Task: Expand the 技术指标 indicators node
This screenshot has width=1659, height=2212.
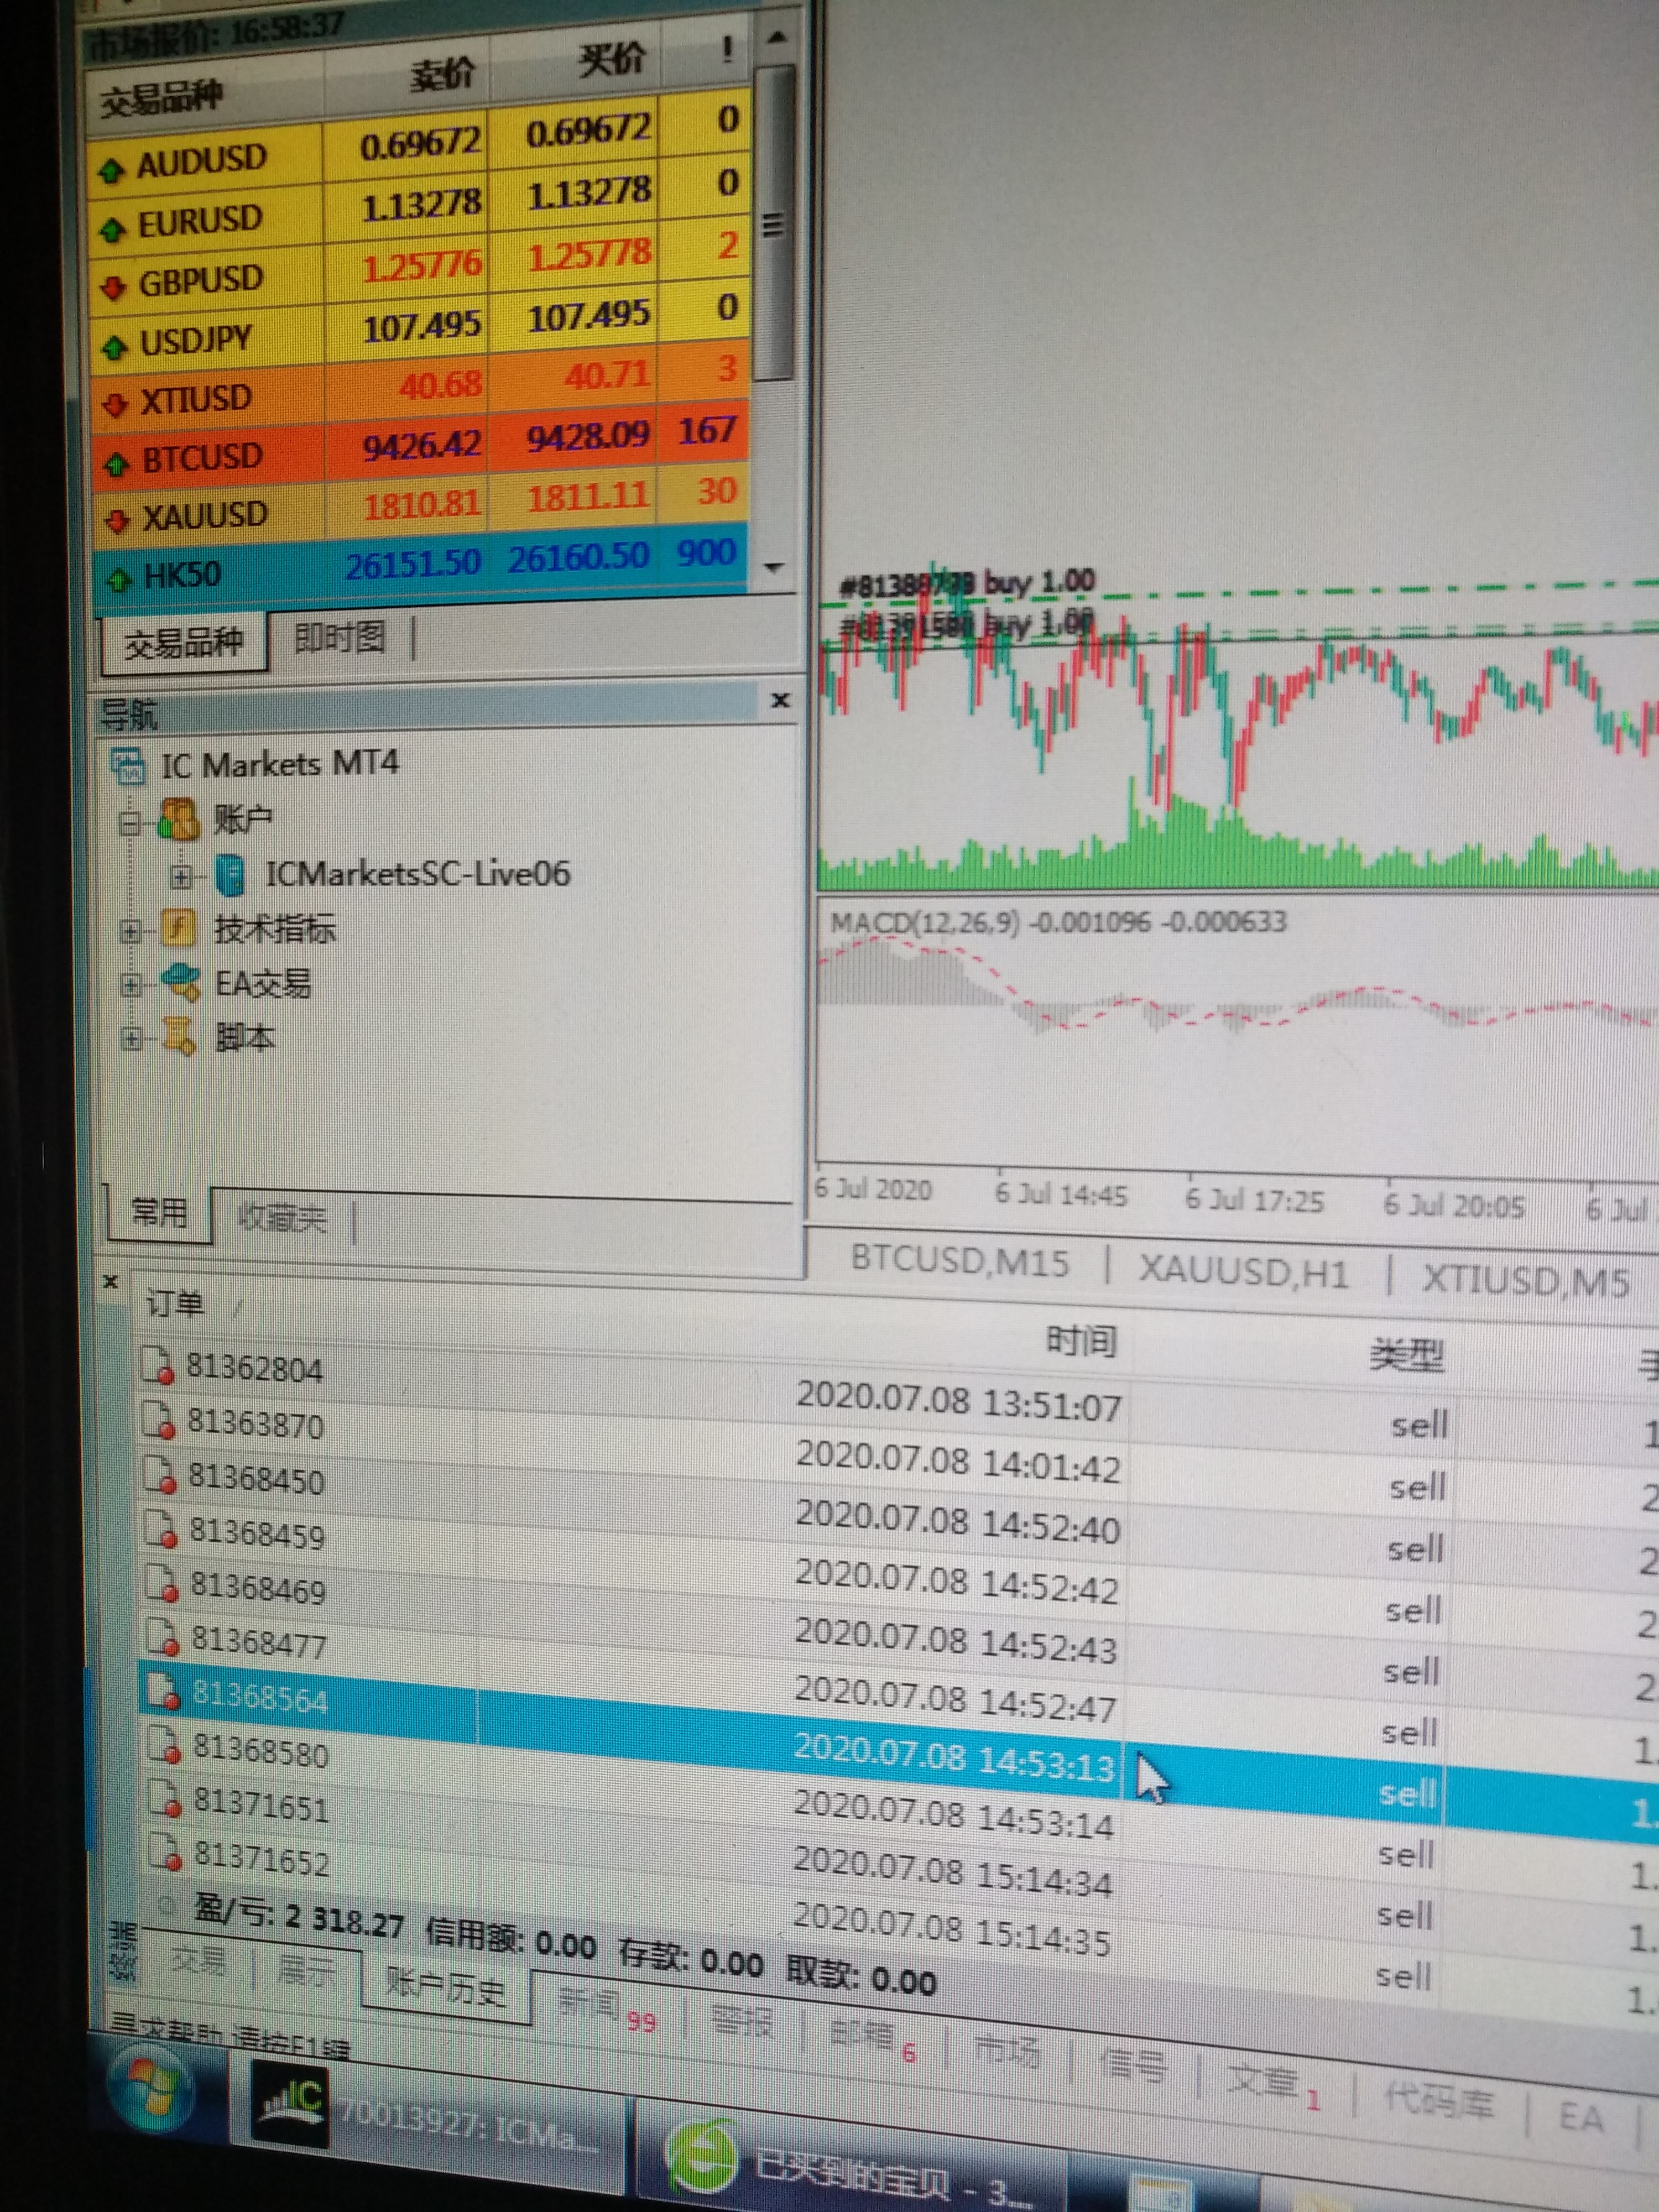Action: 130,932
